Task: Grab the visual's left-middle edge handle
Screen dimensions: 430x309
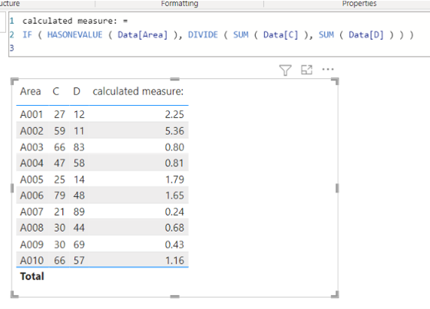Action: pos(12,188)
